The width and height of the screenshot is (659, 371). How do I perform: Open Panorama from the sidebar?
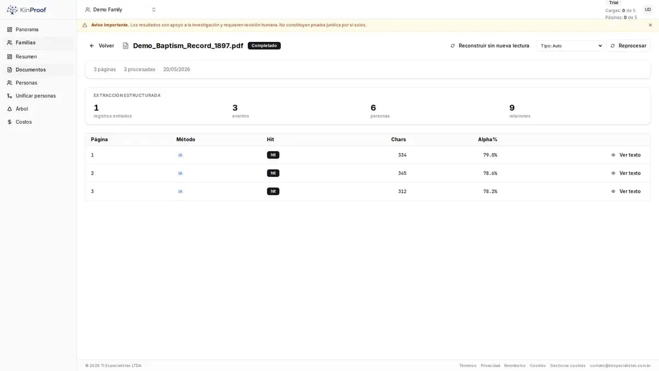pyautogui.click(x=38, y=30)
